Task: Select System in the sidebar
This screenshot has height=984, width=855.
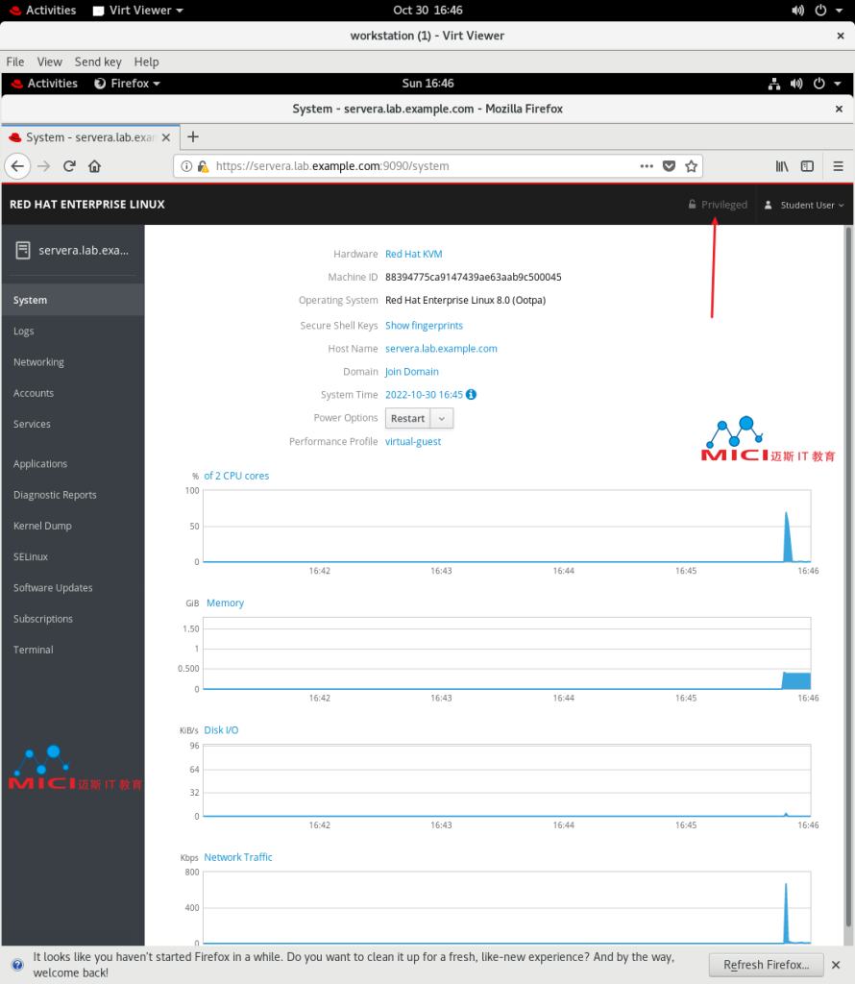Action: pyautogui.click(x=73, y=300)
